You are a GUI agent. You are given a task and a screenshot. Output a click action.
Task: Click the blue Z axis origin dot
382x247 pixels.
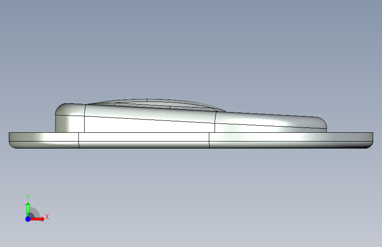(28, 219)
